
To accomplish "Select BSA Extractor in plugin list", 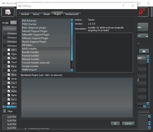I will [46, 21].
